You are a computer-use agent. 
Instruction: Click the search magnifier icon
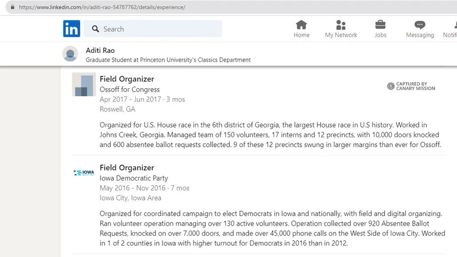point(95,29)
